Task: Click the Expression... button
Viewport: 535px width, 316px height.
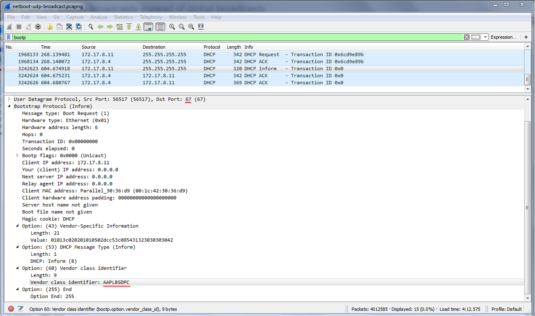Action: point(503,37)
